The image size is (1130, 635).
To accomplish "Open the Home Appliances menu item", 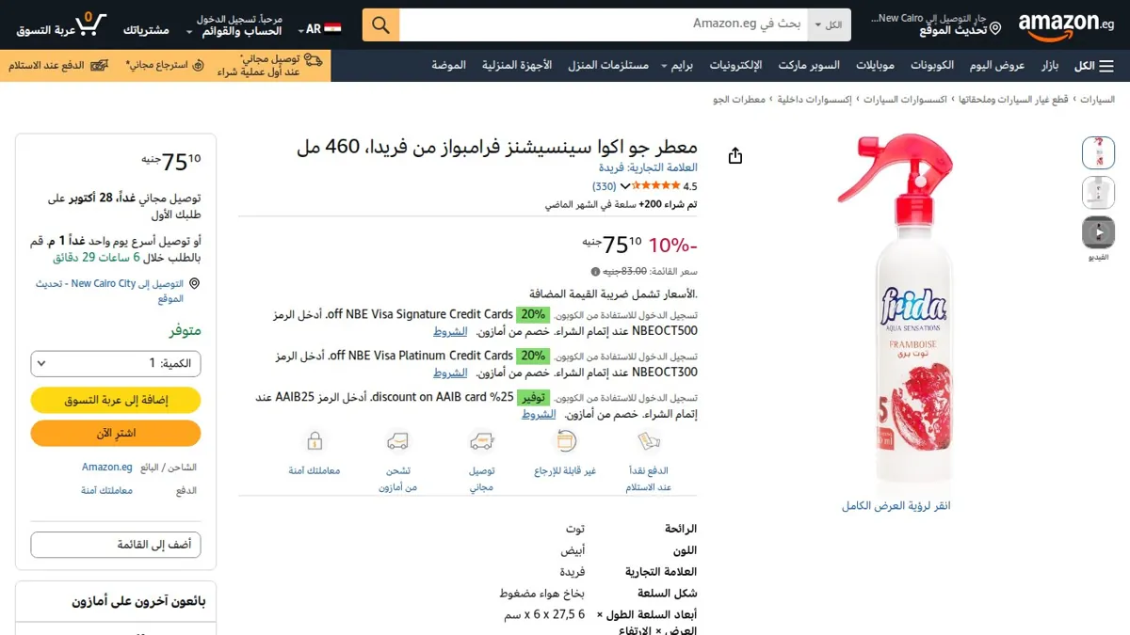I will 517,66.
